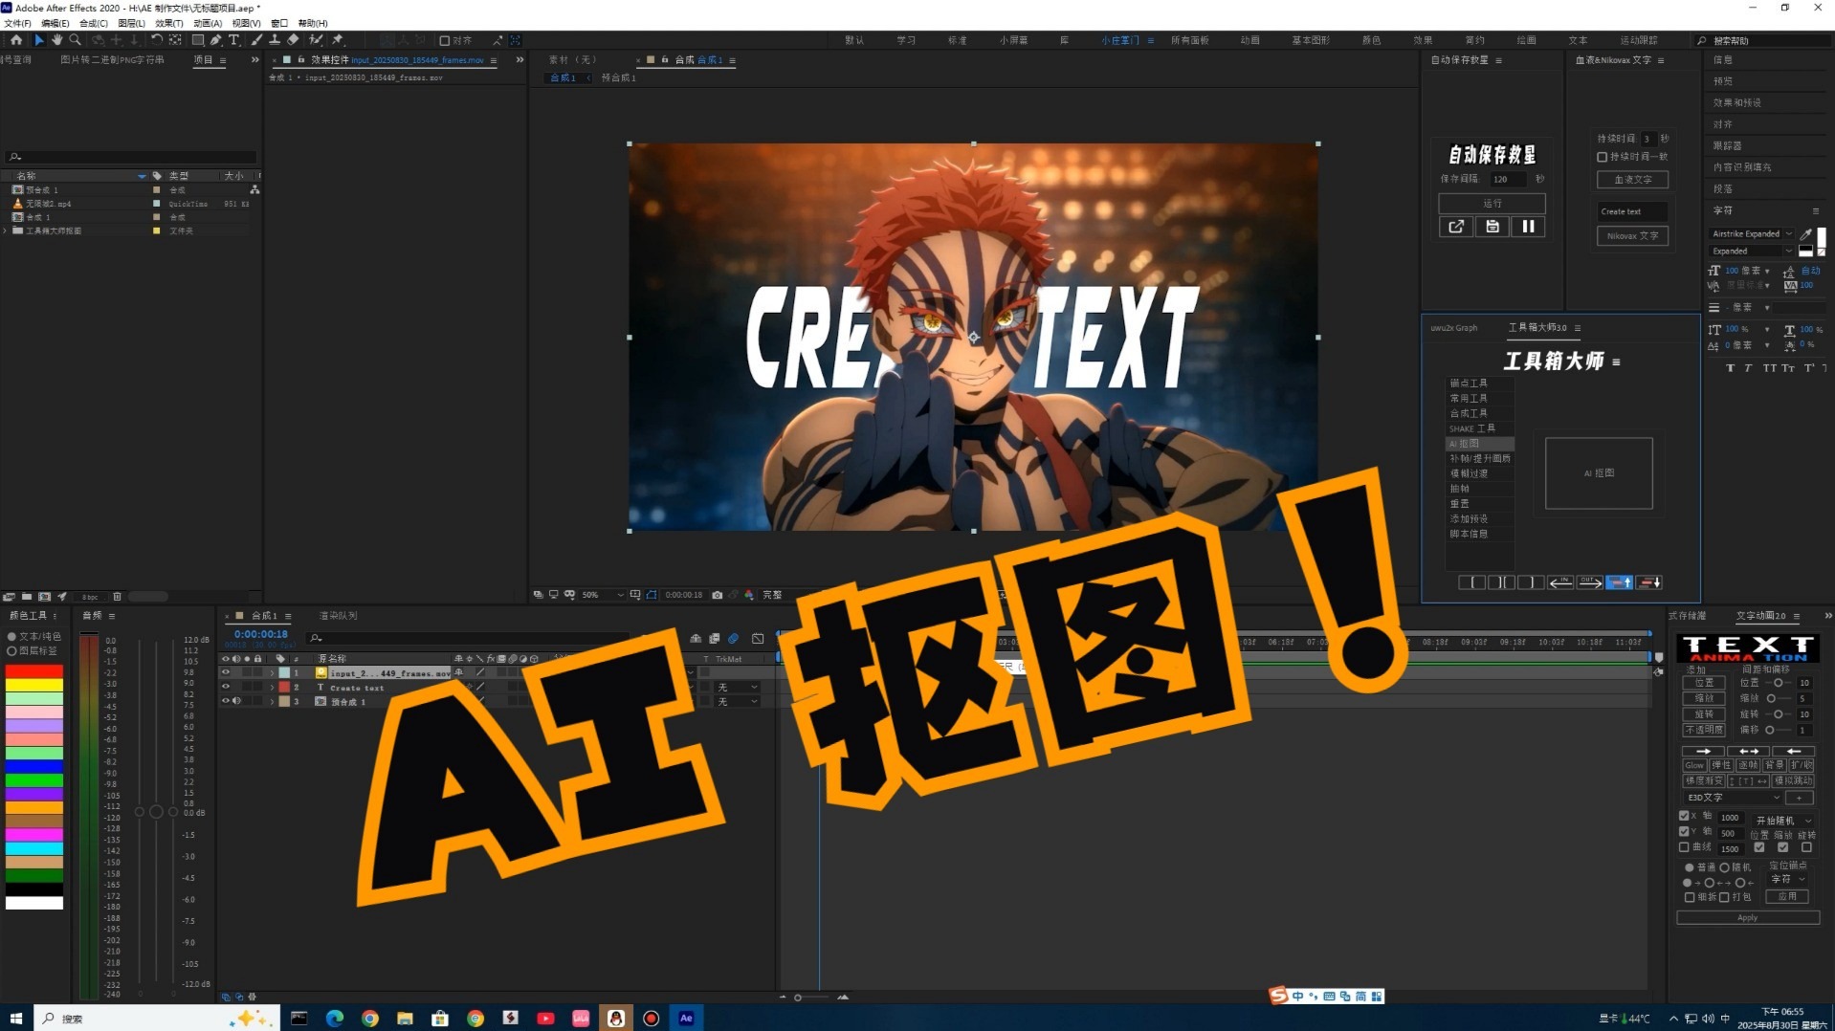This screenshot has height=1031, width=1835.
Task: Click the blue move-layer-up icon in toolbox
Action: tap(1620, 582)
